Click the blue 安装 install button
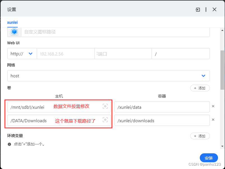The height and width of the screenshot is (169, 225). tap(209, 158)
